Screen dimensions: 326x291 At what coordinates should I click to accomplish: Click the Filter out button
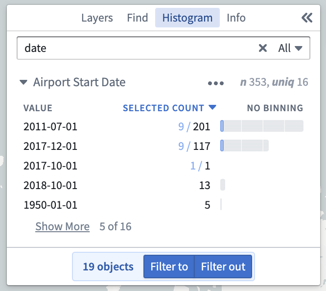tap(223, 267)
